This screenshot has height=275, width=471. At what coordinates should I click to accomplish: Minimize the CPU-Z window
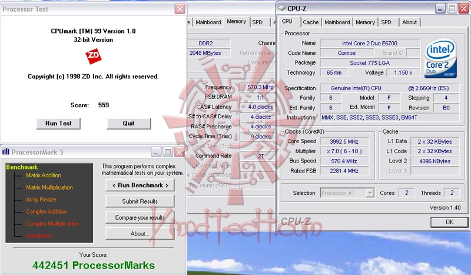click(440, 8)
